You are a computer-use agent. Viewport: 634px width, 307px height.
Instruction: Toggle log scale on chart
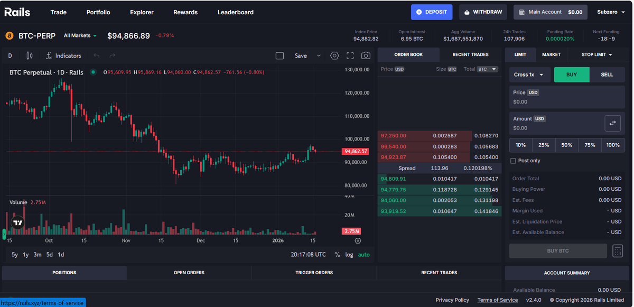(x=349, y=255)
